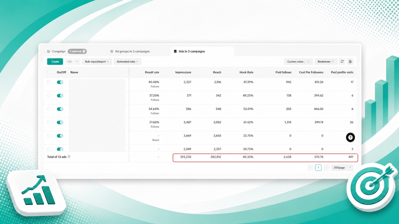Tick the checkbox for the 2,327 impressions row
Screen dimensions: 399x224
click(49, 82)
